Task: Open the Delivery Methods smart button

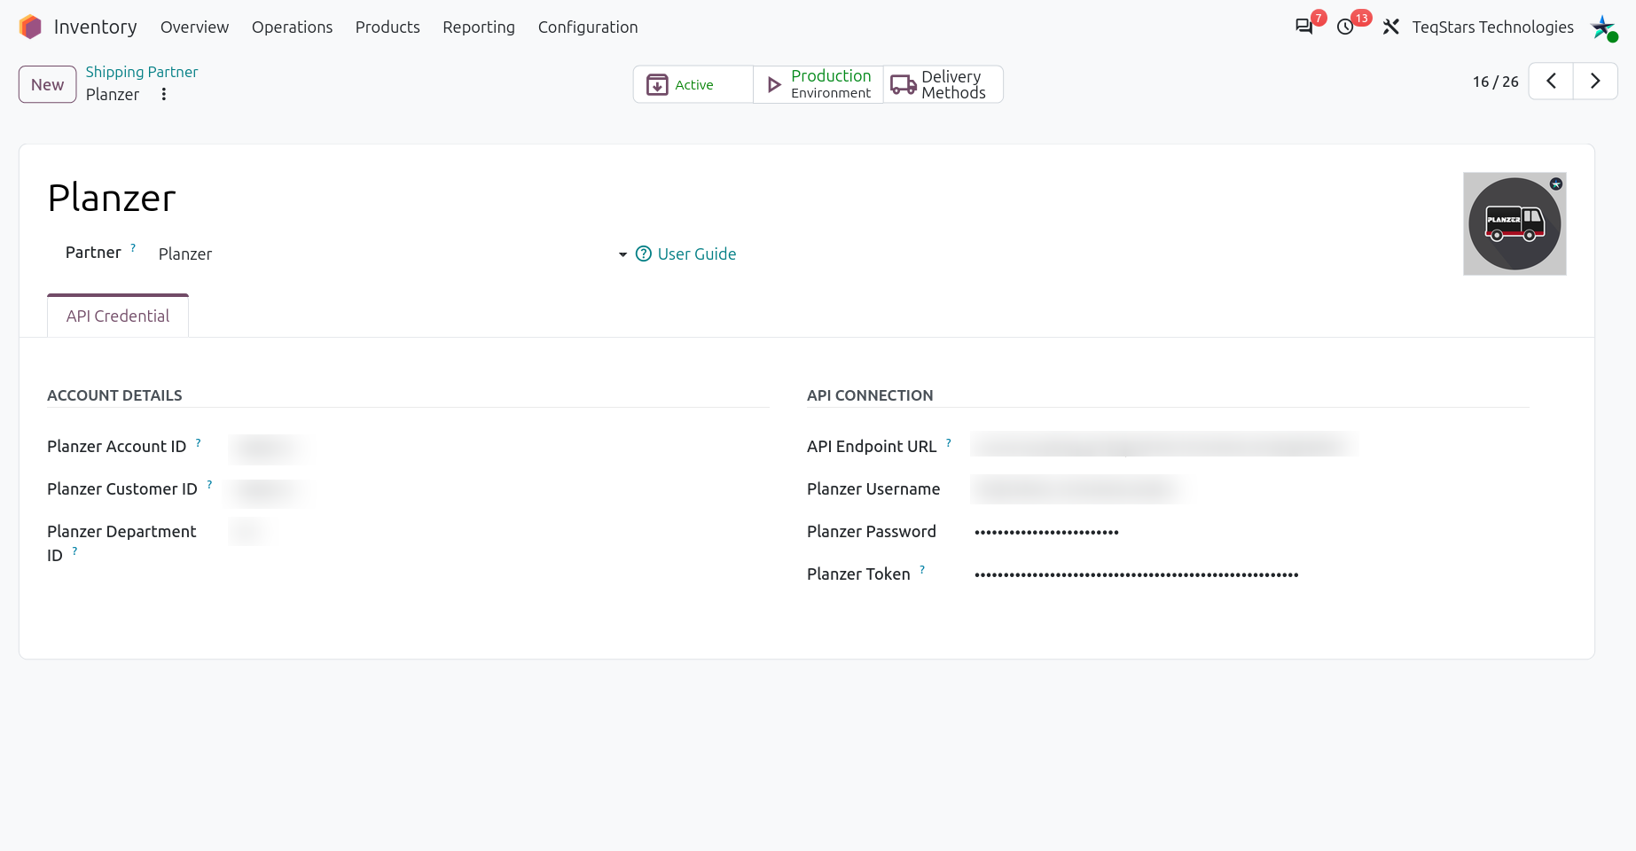Action: coord(943,84)
